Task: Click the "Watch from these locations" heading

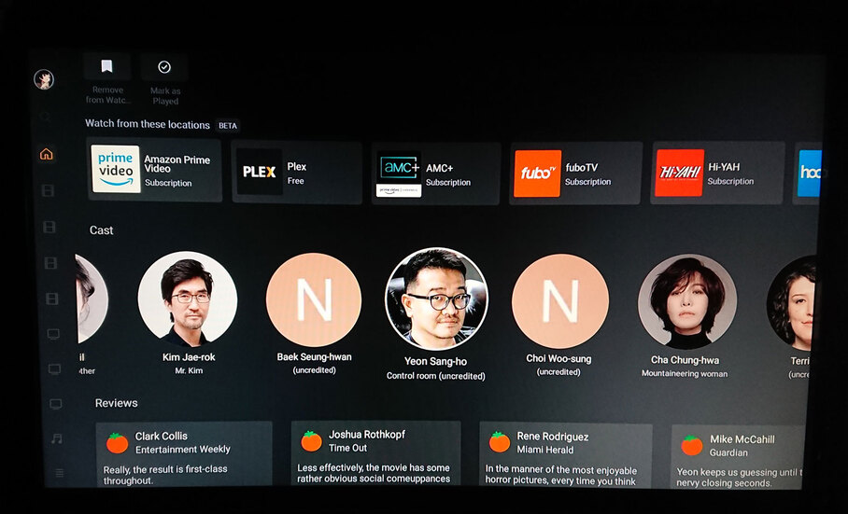Action: (x=148, y=124)
